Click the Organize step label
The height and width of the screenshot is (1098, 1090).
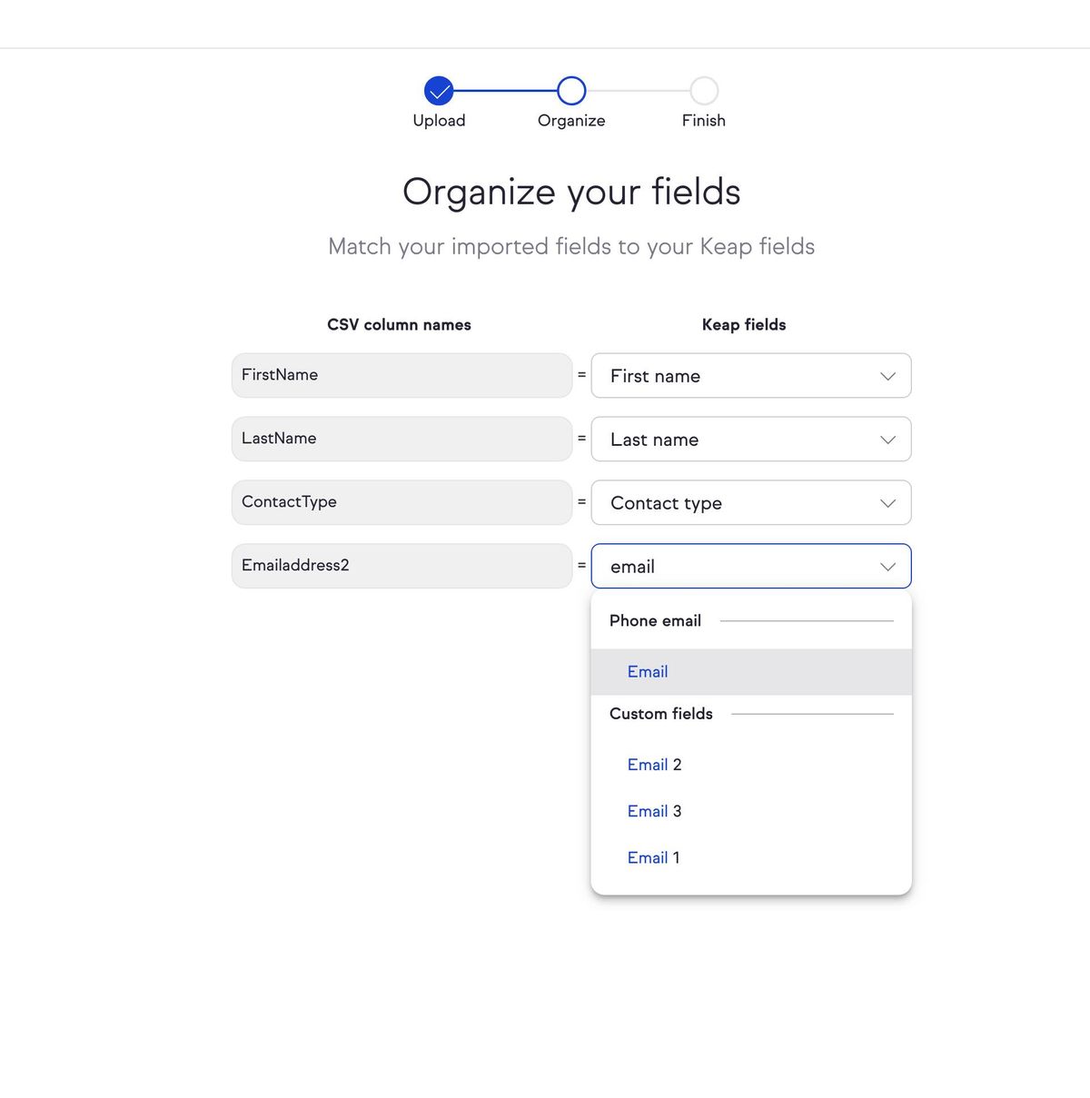[x=571, y=121]
